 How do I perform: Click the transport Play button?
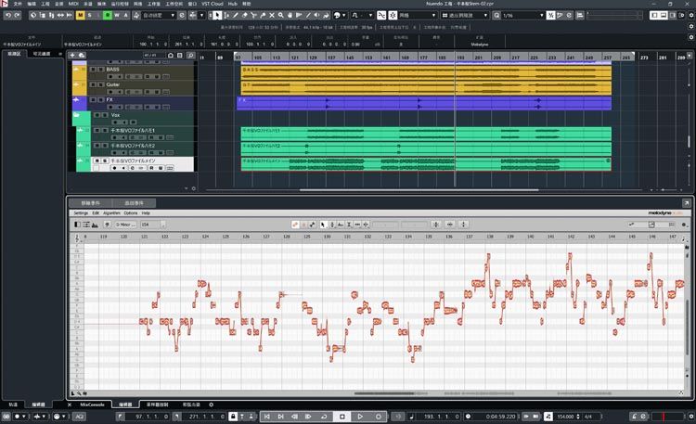[x=360, y=417]
